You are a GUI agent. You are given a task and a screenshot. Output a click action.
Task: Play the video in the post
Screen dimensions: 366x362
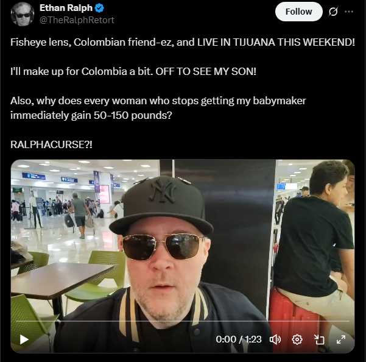coord(24,339)
